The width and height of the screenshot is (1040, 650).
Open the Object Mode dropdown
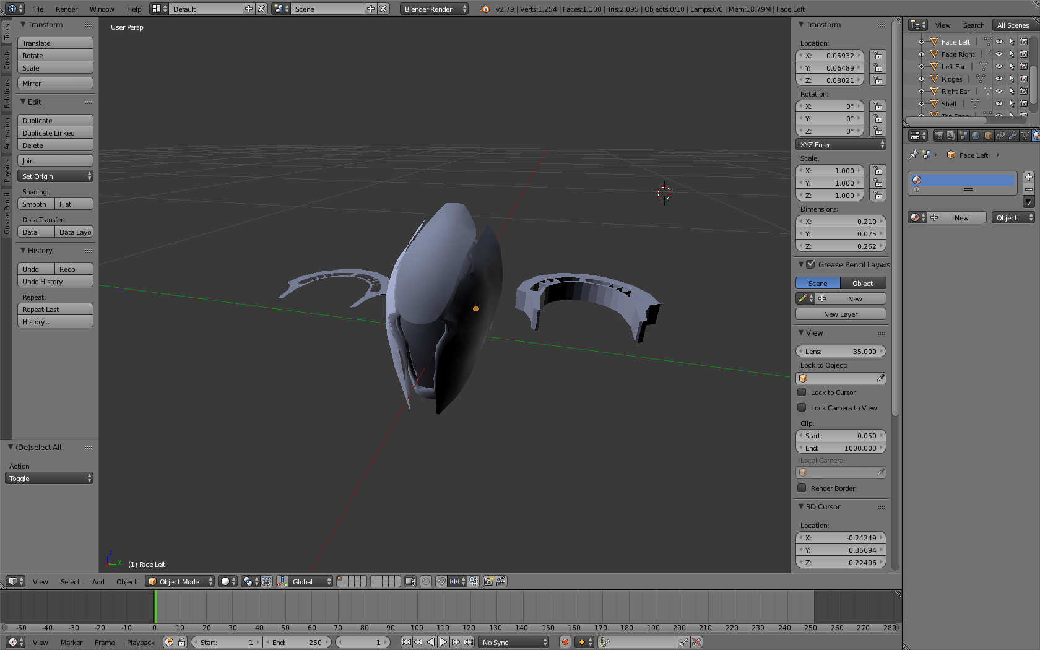pyautogui.click(x=180, y=581)
